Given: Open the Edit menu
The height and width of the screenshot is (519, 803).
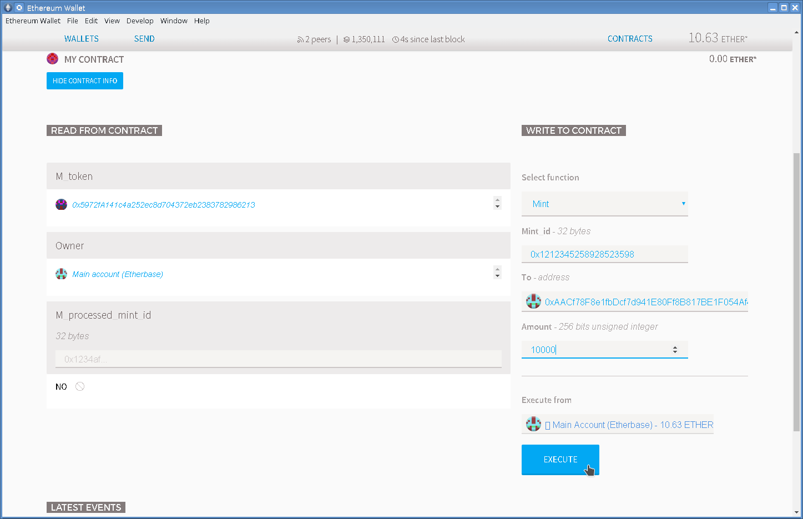Looking at the screenshot, I should [91, 21].
